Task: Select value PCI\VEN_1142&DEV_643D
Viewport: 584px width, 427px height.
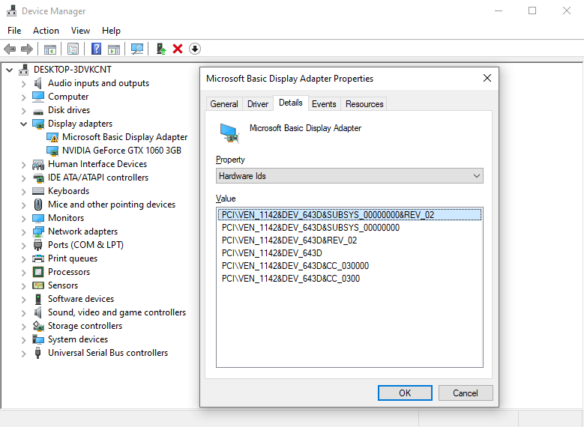Action: pos(349,253)
